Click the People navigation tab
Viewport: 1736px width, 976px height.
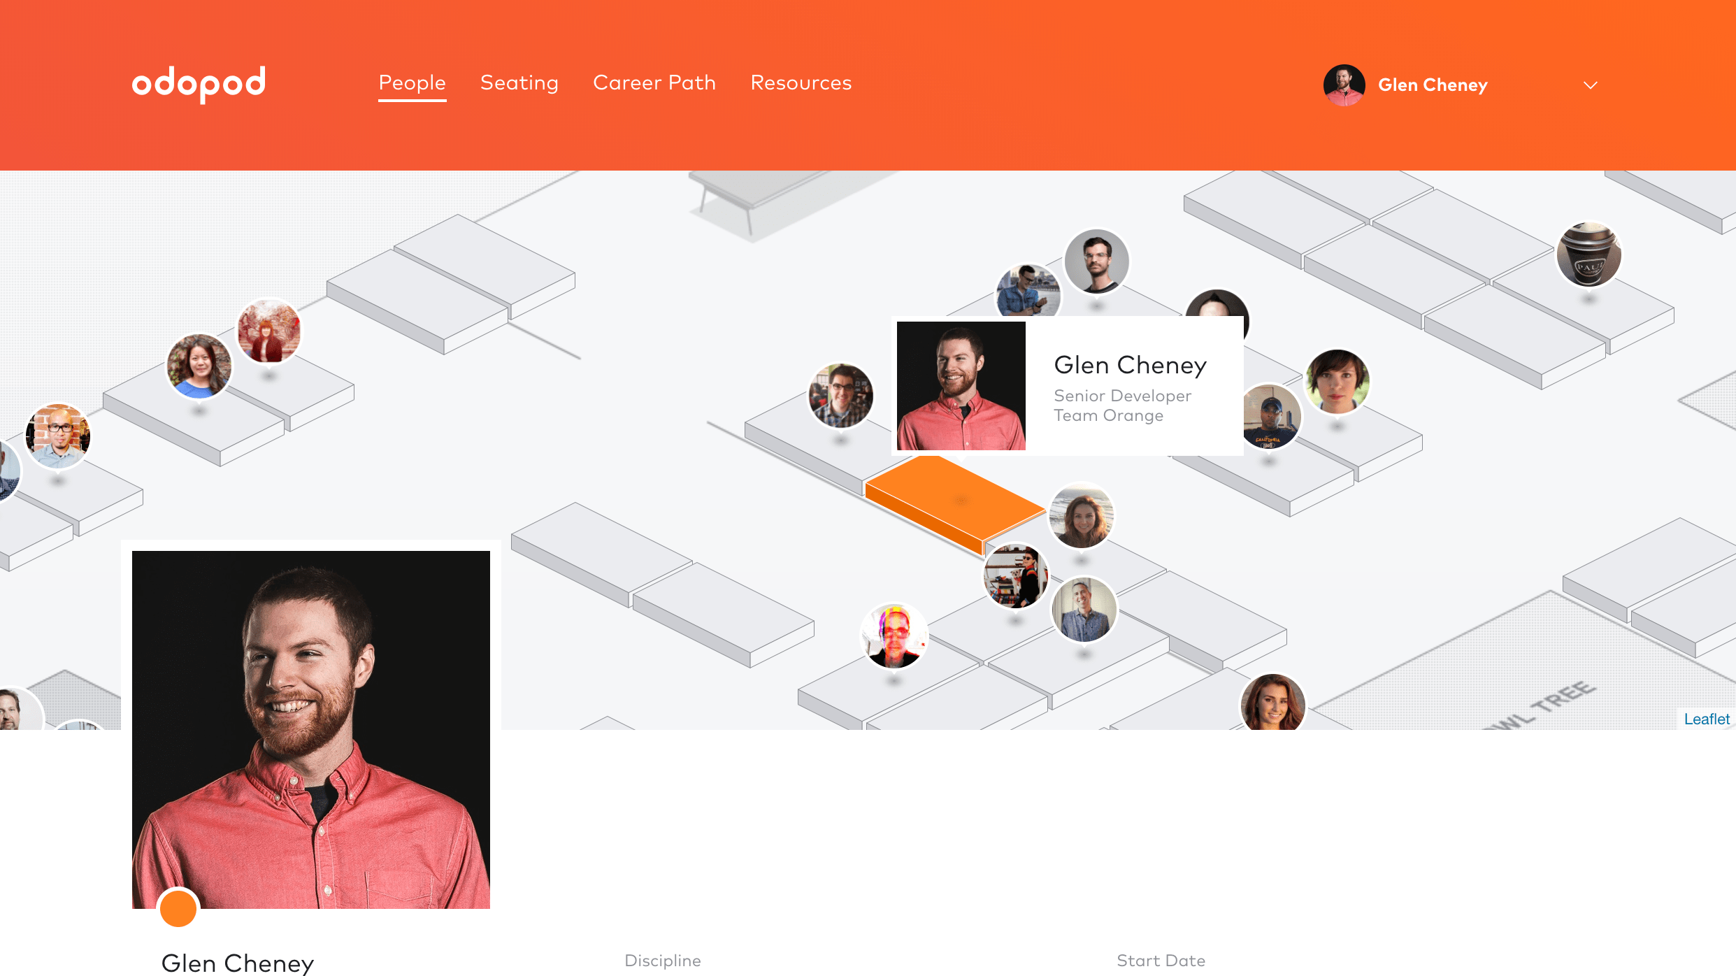coord(413,85)
